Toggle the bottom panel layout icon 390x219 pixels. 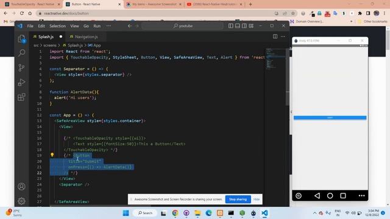(238, 26)
